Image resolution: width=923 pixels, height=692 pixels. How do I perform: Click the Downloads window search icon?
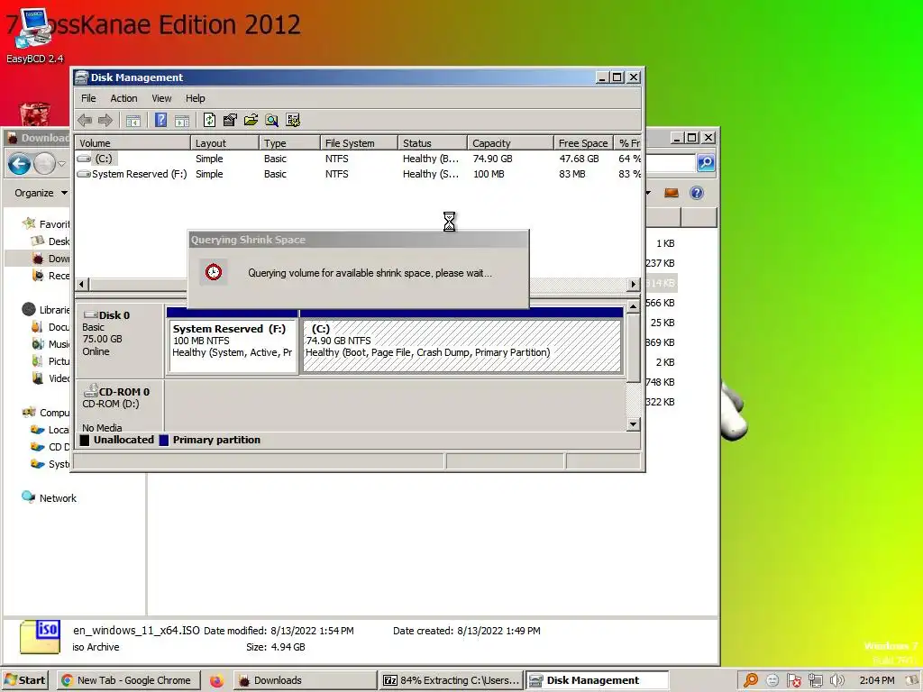point(706,162)
